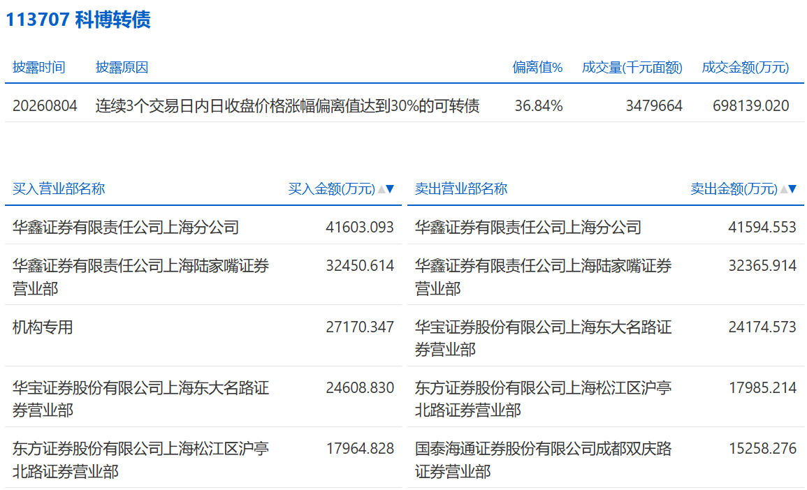The width and height of the screenshot is (807, 490).
Task: Sort sell amount ascending arrow
Action: pos(784,189)
